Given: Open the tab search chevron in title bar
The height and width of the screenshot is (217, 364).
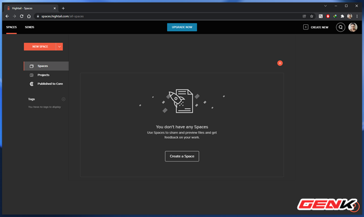Looking at the screenshot, I should tap(325, 6).
